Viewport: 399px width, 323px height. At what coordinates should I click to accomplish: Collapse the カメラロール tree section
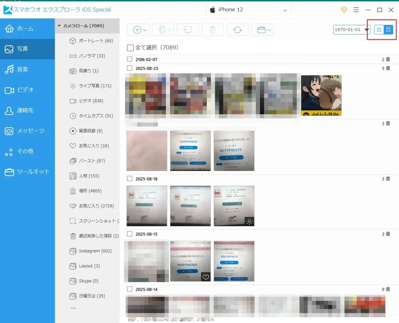[60, 26]
